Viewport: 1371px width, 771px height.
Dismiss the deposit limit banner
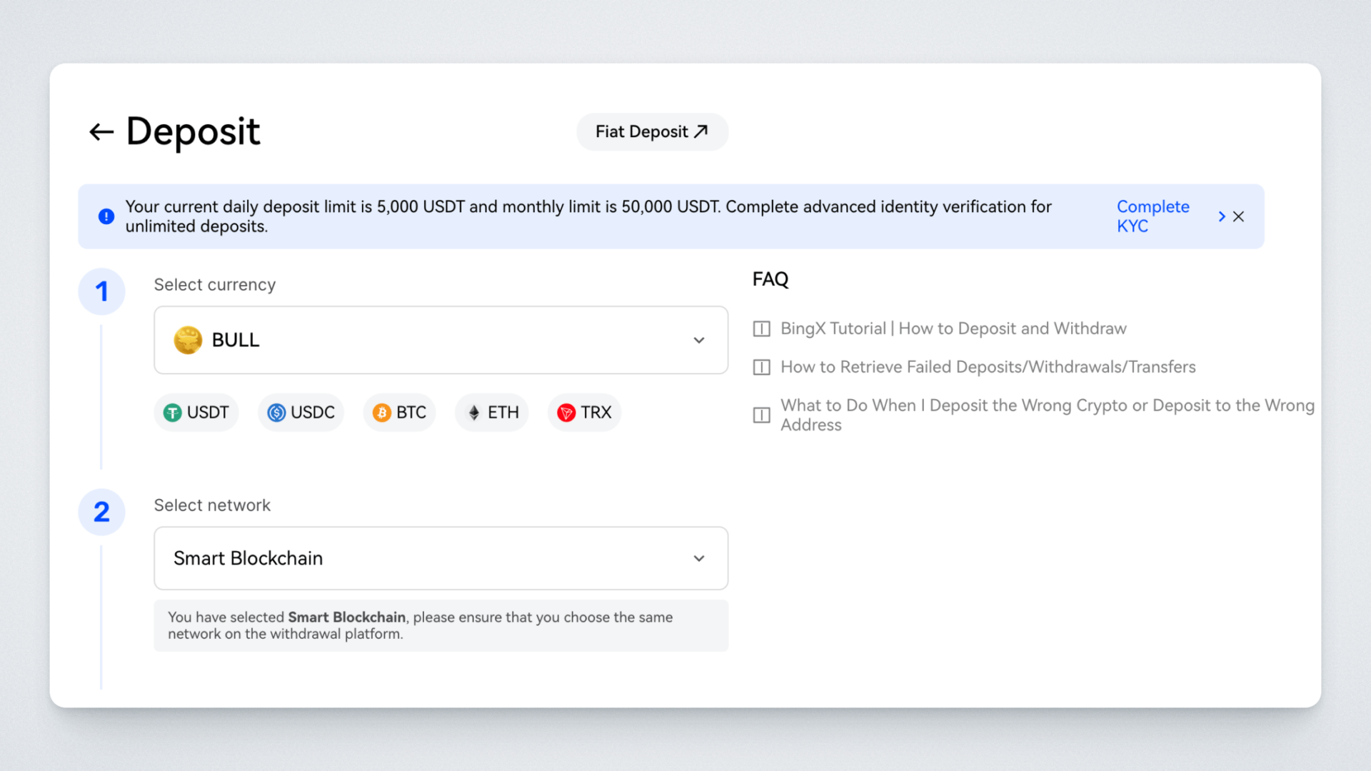(1239, 216)
